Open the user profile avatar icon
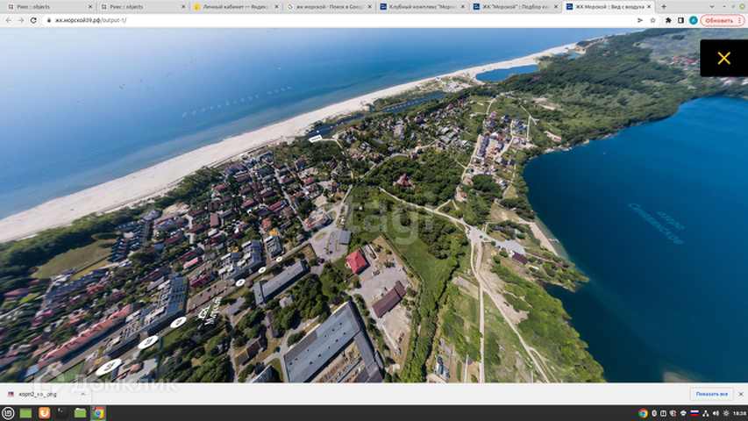748x421 pixels. point(693,20)
